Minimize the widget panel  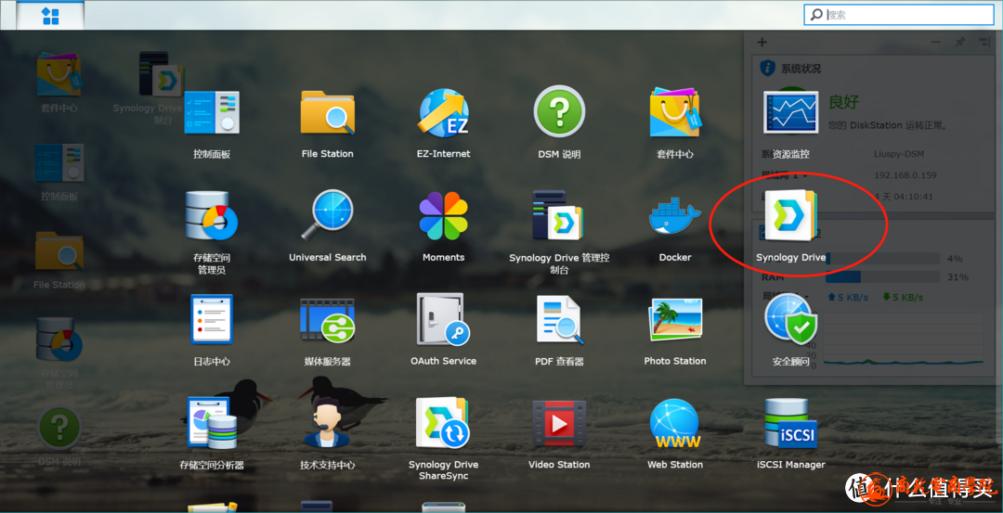click(936, 42)
